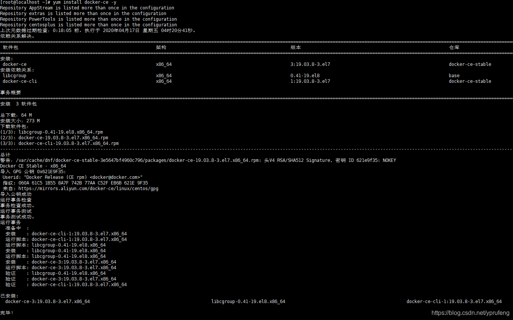Click the '指纹:' GPG fingerprint line
Image resolution: width=513 pixels, height=320 pixels.
(x=75, y=183)
